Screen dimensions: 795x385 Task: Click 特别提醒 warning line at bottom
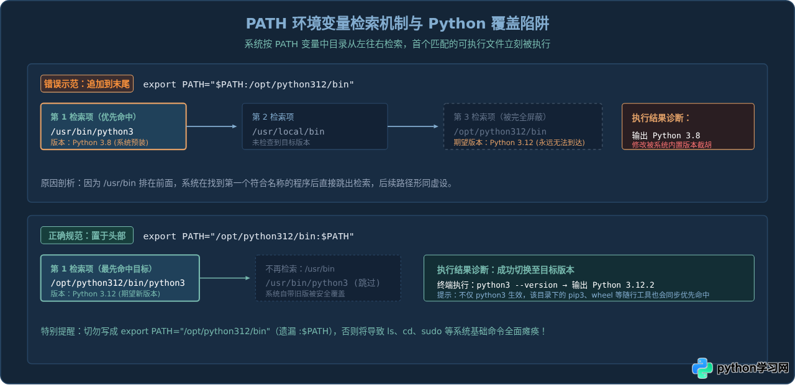tap(293, 331)
